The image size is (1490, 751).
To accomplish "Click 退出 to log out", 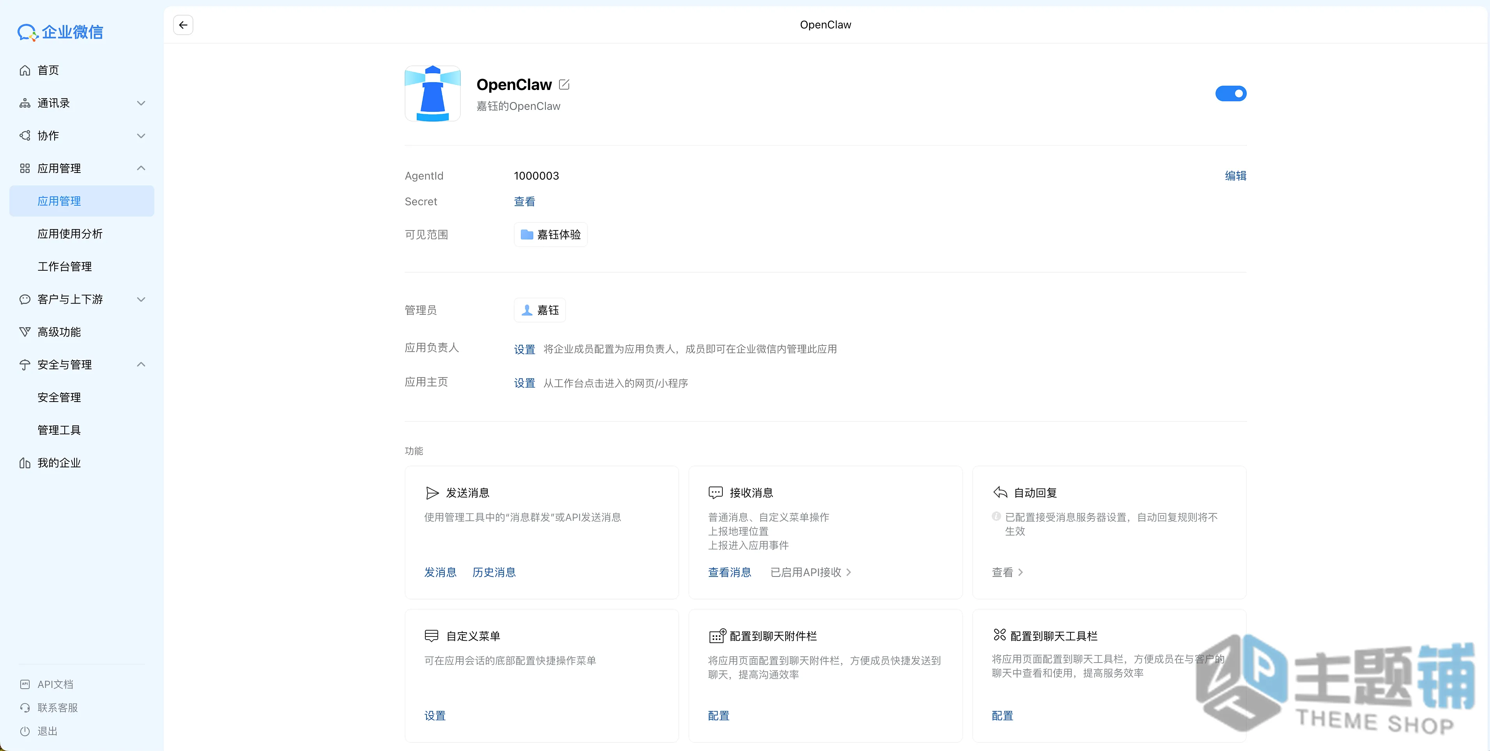I will click(x=48, y=732).
